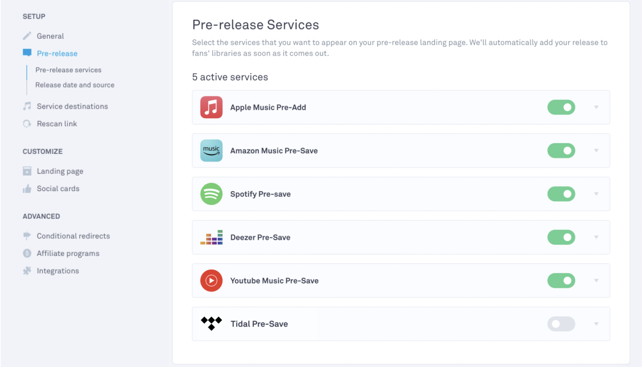Viewport: 642px width, 367px height.
Task: Select Pre-release in the sidebar
Action: pos(57,53)
